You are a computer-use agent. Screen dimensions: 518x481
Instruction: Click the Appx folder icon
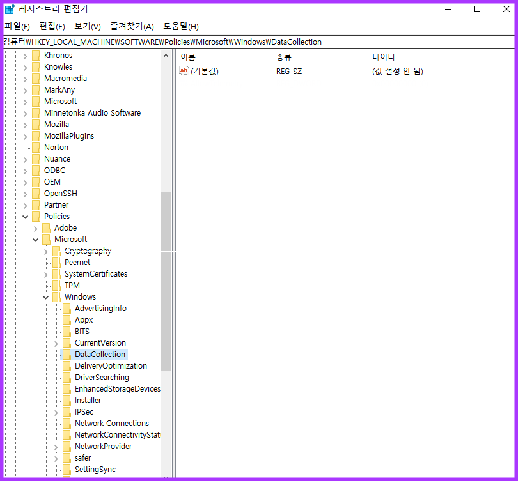point(67,320)
